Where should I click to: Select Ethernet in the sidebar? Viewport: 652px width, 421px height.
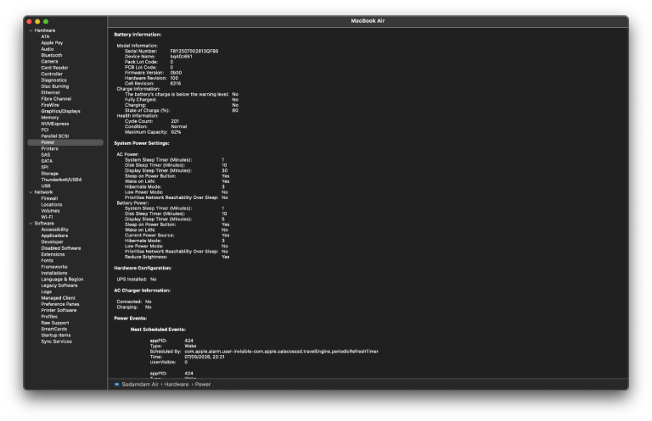[x=50, y=92]
